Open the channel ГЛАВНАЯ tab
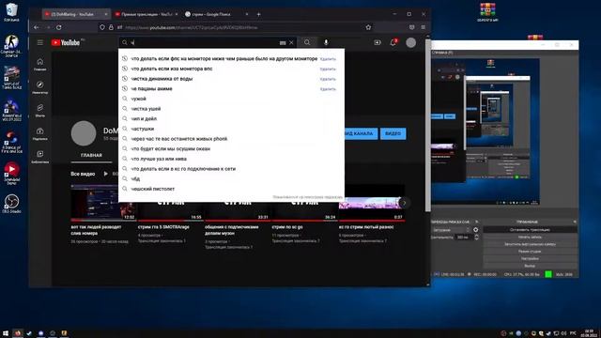Screen dimensions: 601x338 point(91,155)
